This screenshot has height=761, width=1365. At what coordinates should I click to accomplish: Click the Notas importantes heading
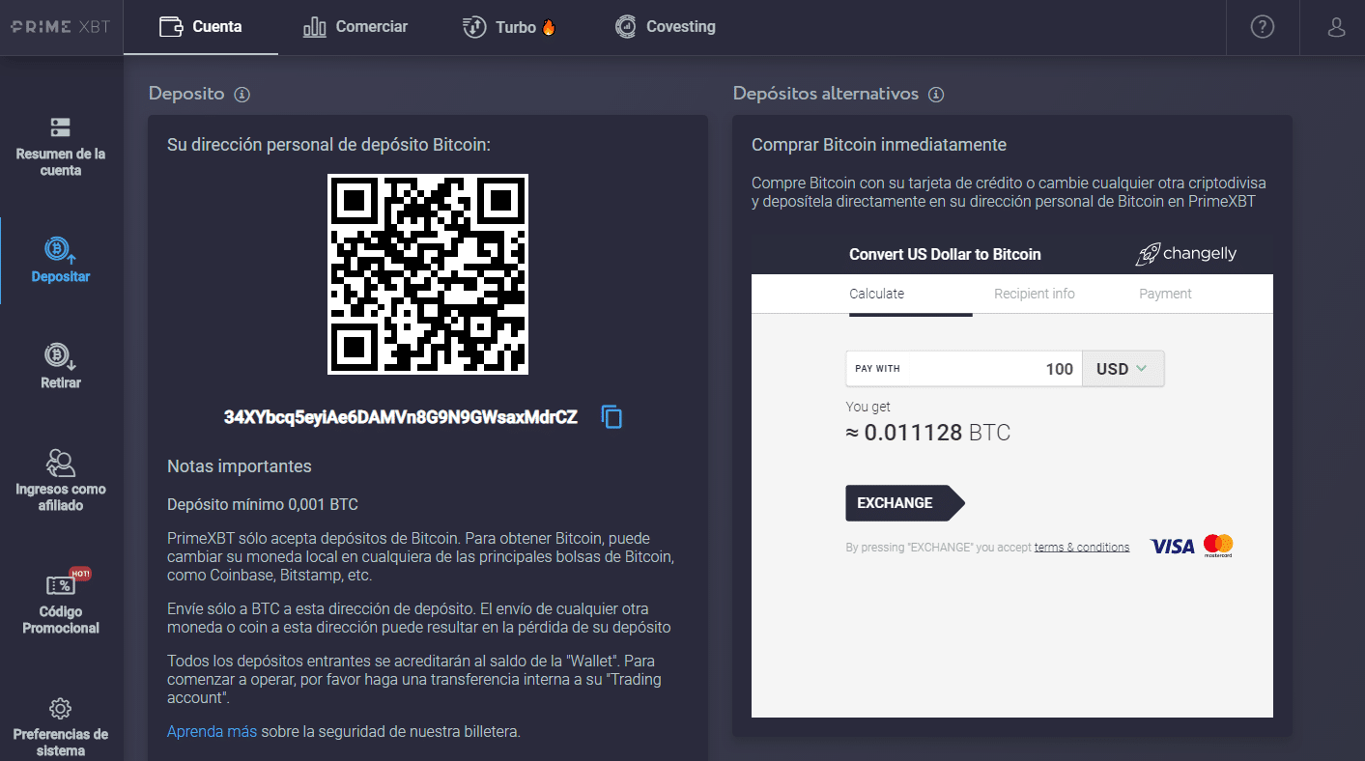pyautogui.click(x=240, y=466)
